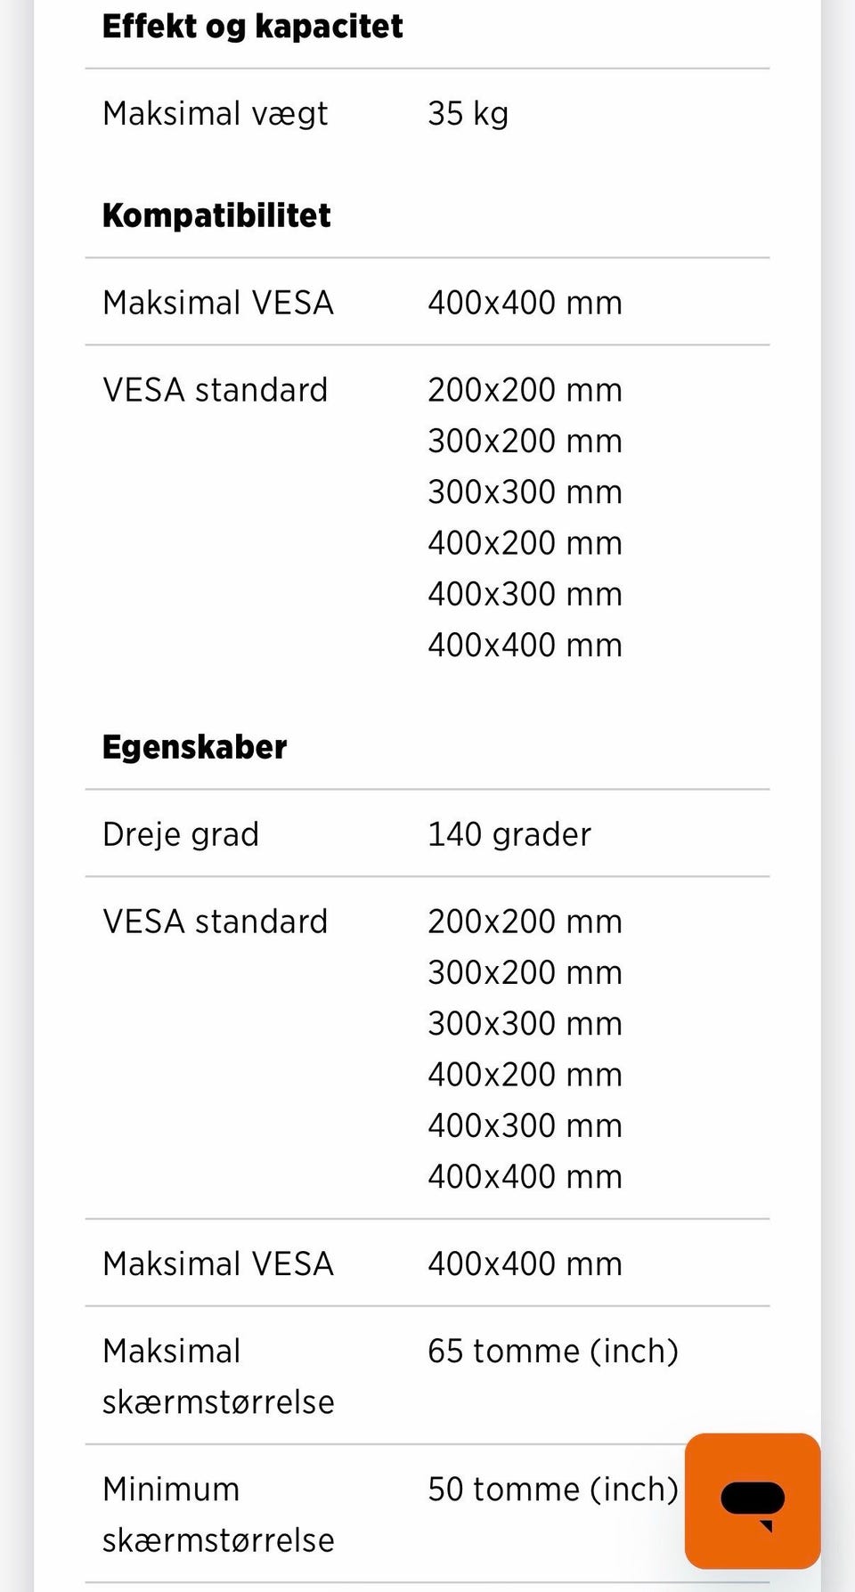
Task: Click VESA standard label under Egenskaber
Action: click(x=215, y=922)
